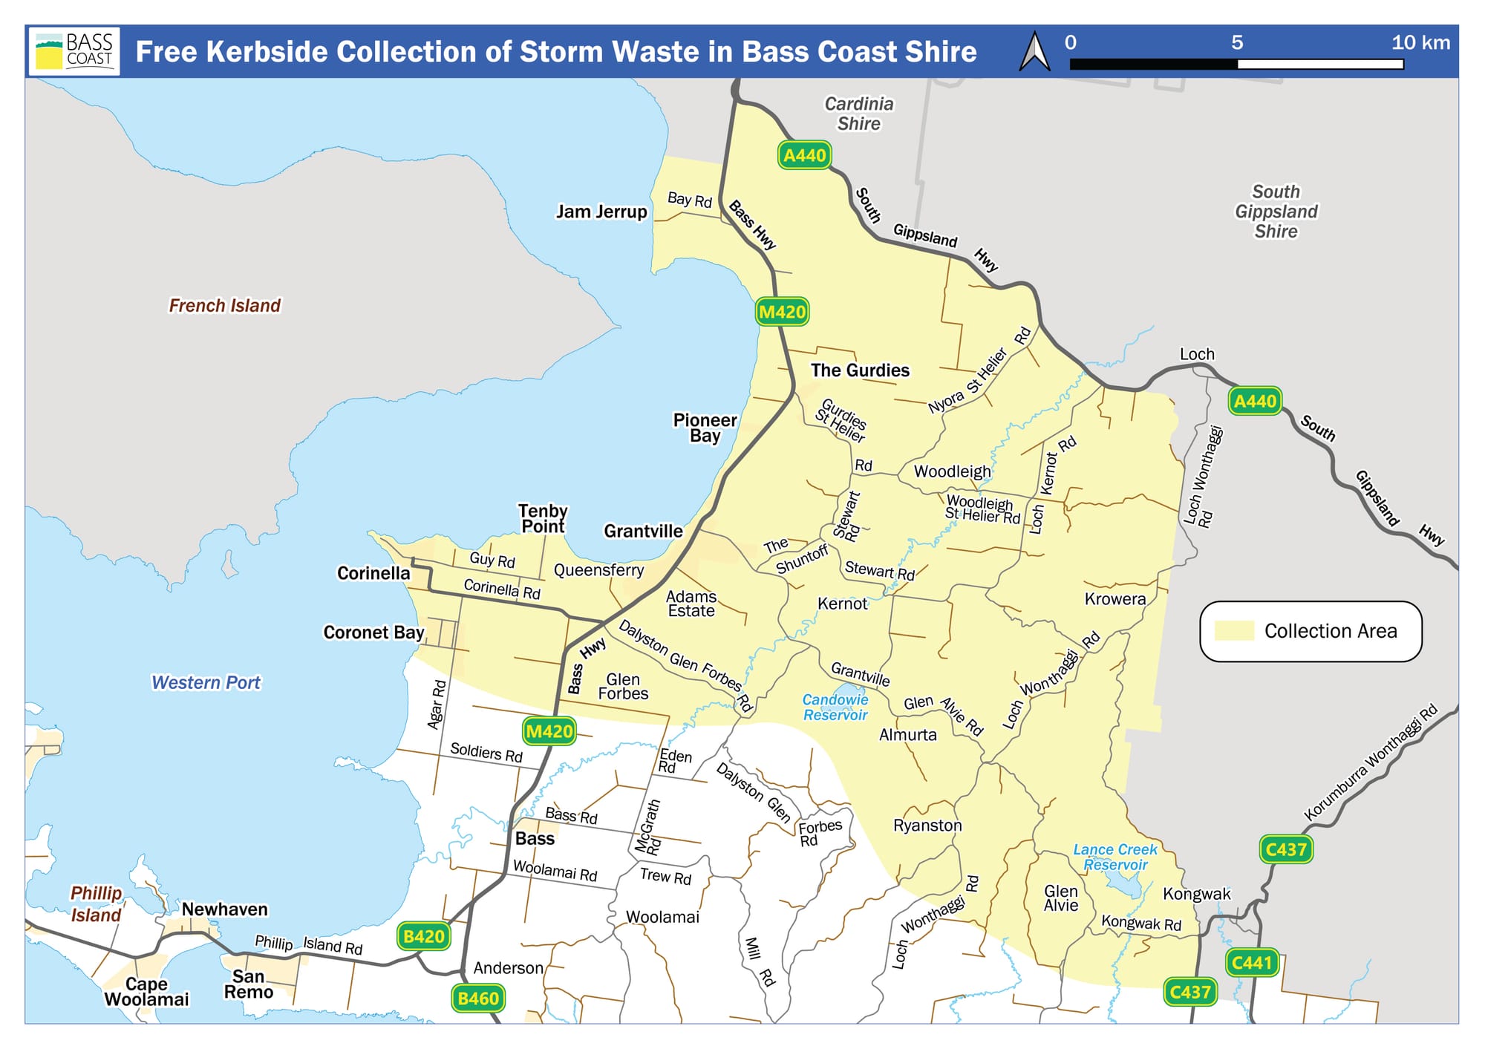This screenshot has width=1485, height=1049.
Task: Click the Cardinia Shire label
Action: [859, 114]
